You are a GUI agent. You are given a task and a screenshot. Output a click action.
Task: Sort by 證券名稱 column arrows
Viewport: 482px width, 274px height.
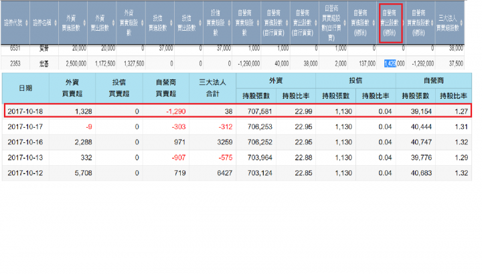56,23
